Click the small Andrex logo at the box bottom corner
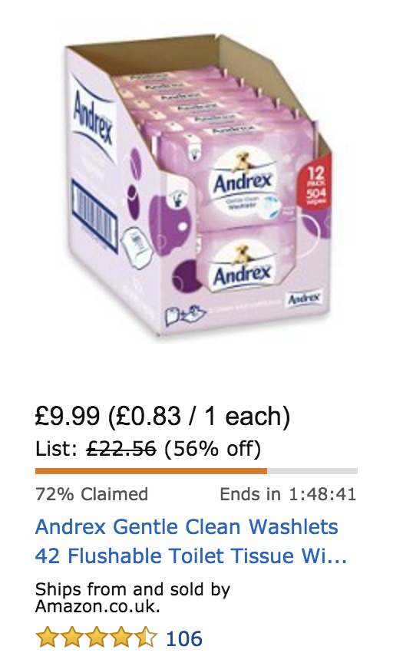The width and height of the screenshot is (393, 666). pyautogui.click(x=305, y=298)
